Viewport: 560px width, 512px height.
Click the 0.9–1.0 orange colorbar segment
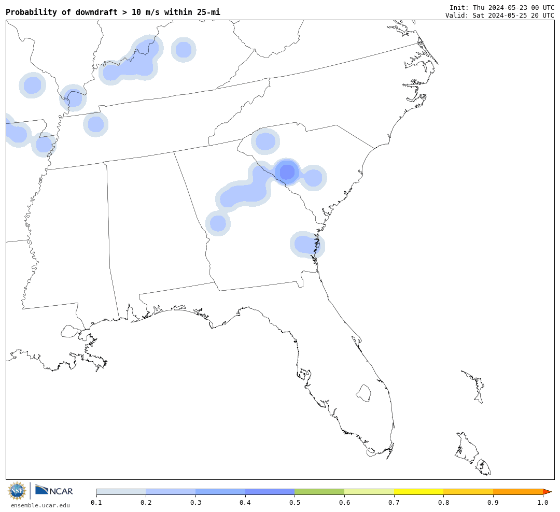coord(518,492)
